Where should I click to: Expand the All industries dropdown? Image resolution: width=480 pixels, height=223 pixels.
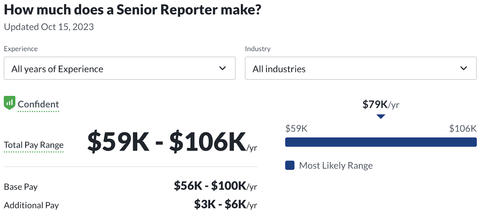click(x=361, y=68)
